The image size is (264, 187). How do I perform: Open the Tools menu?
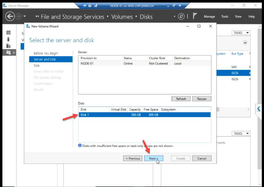coord(225,16)
